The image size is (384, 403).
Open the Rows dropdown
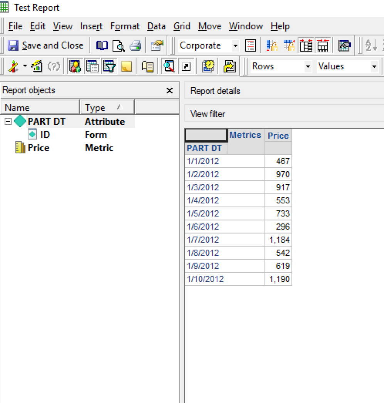(308, 67)
